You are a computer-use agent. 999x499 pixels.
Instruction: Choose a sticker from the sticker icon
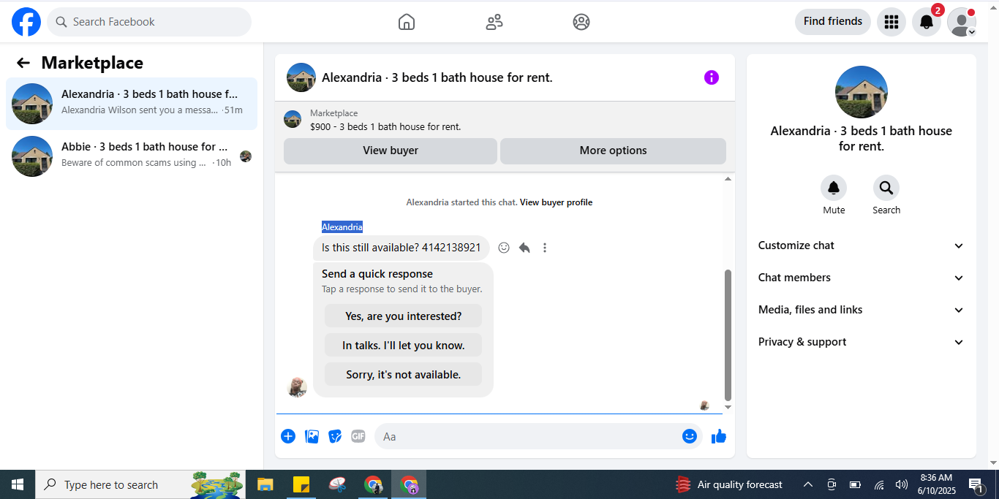[x=335, y=436]
